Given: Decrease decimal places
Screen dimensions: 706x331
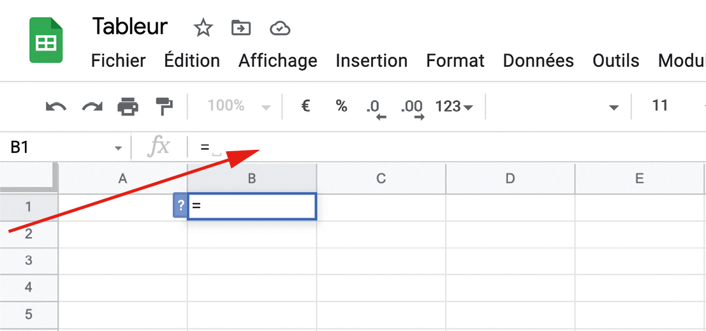Looking at the screenshot, I should click(x=376, y=107).
